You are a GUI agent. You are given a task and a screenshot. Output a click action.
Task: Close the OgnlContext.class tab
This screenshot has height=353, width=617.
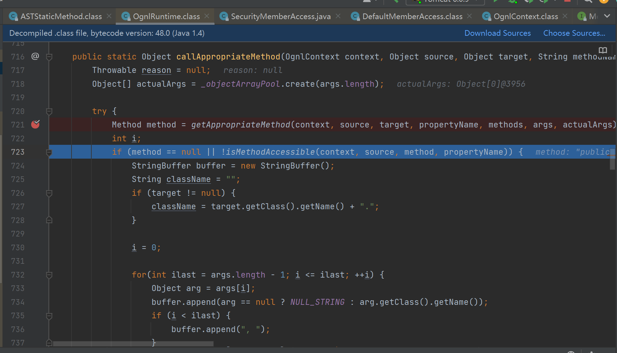click(x=565, y=16)
